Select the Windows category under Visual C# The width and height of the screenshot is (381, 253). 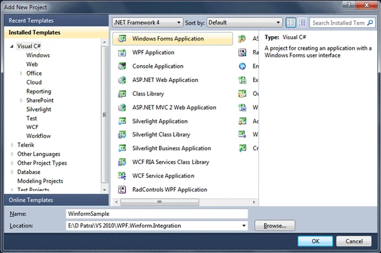coord(38,56)
